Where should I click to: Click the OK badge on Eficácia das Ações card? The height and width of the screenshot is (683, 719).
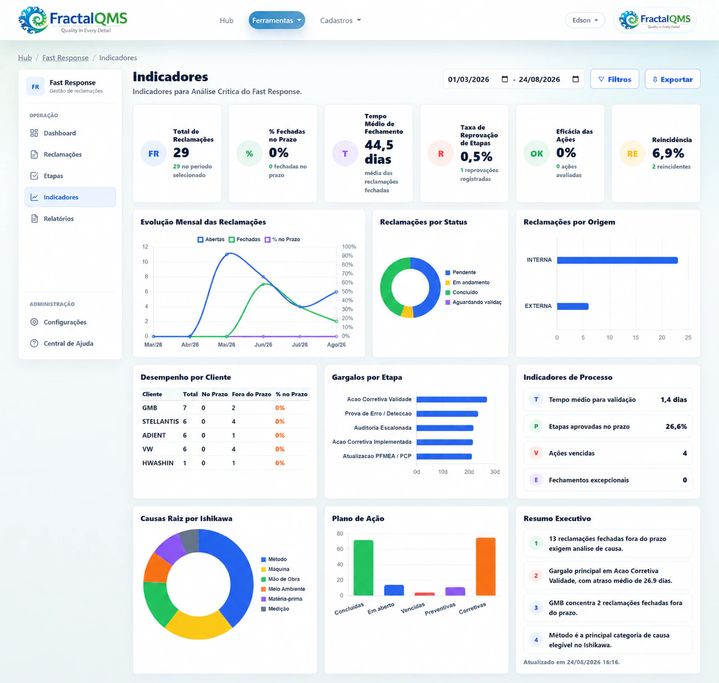[536, 154]
